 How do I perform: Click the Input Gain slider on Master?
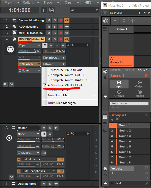pos(29,146)
